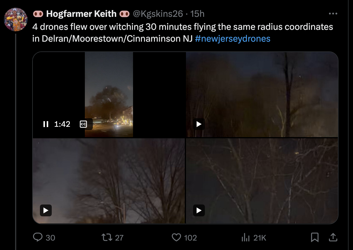Open Hogfarmer Keith's profile avatar
The height and width of the screenshot is (250, 353).
16,20
